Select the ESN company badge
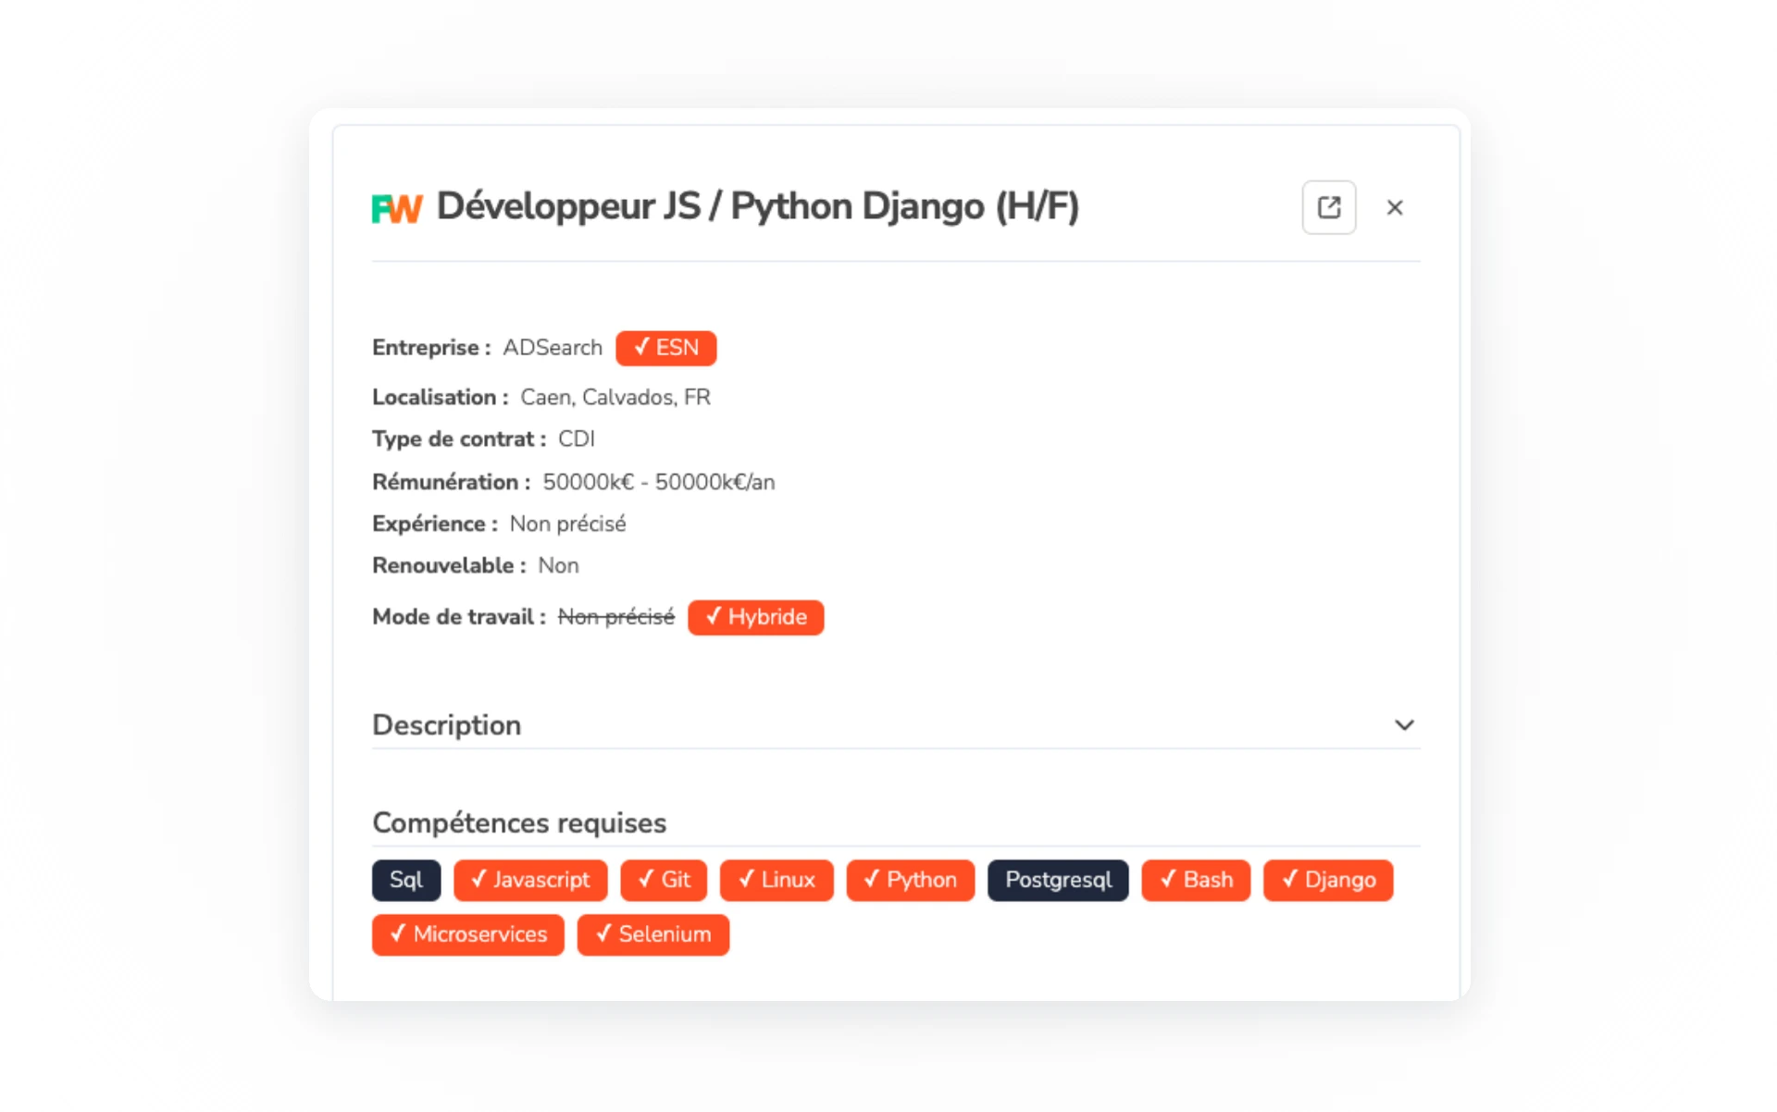1777x1112 pixels. click(665, 348)
